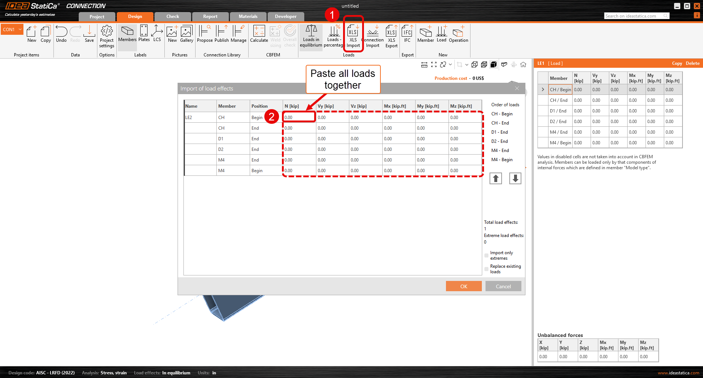Screen dimensions: 703x378
Task: Click the XLS Export icon
Action: pos(391,35)
